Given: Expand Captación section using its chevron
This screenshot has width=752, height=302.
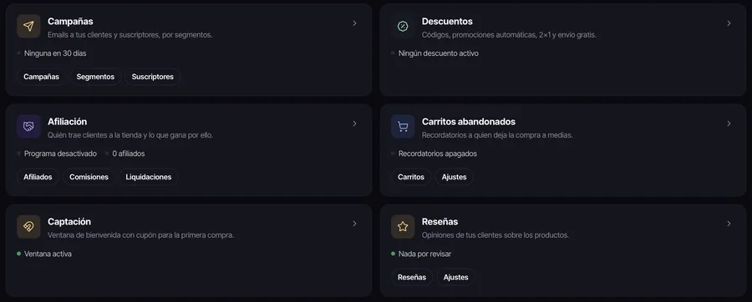Looking at the screenshot, I should tap(354, 224).
